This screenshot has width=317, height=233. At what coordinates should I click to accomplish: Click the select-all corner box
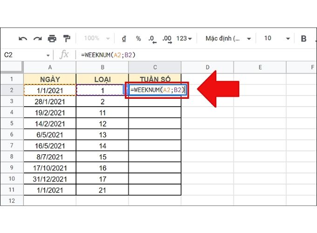pyautogui.click(x=12, y=67)
